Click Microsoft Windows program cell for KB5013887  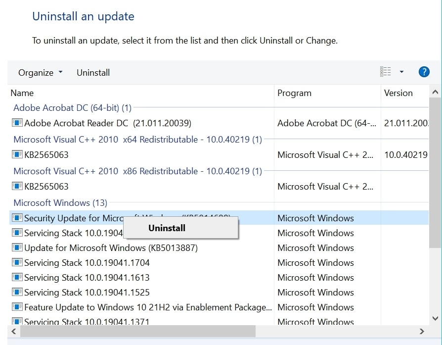coord(316,248)
